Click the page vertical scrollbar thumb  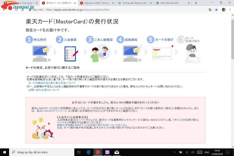tap(233, 39)
